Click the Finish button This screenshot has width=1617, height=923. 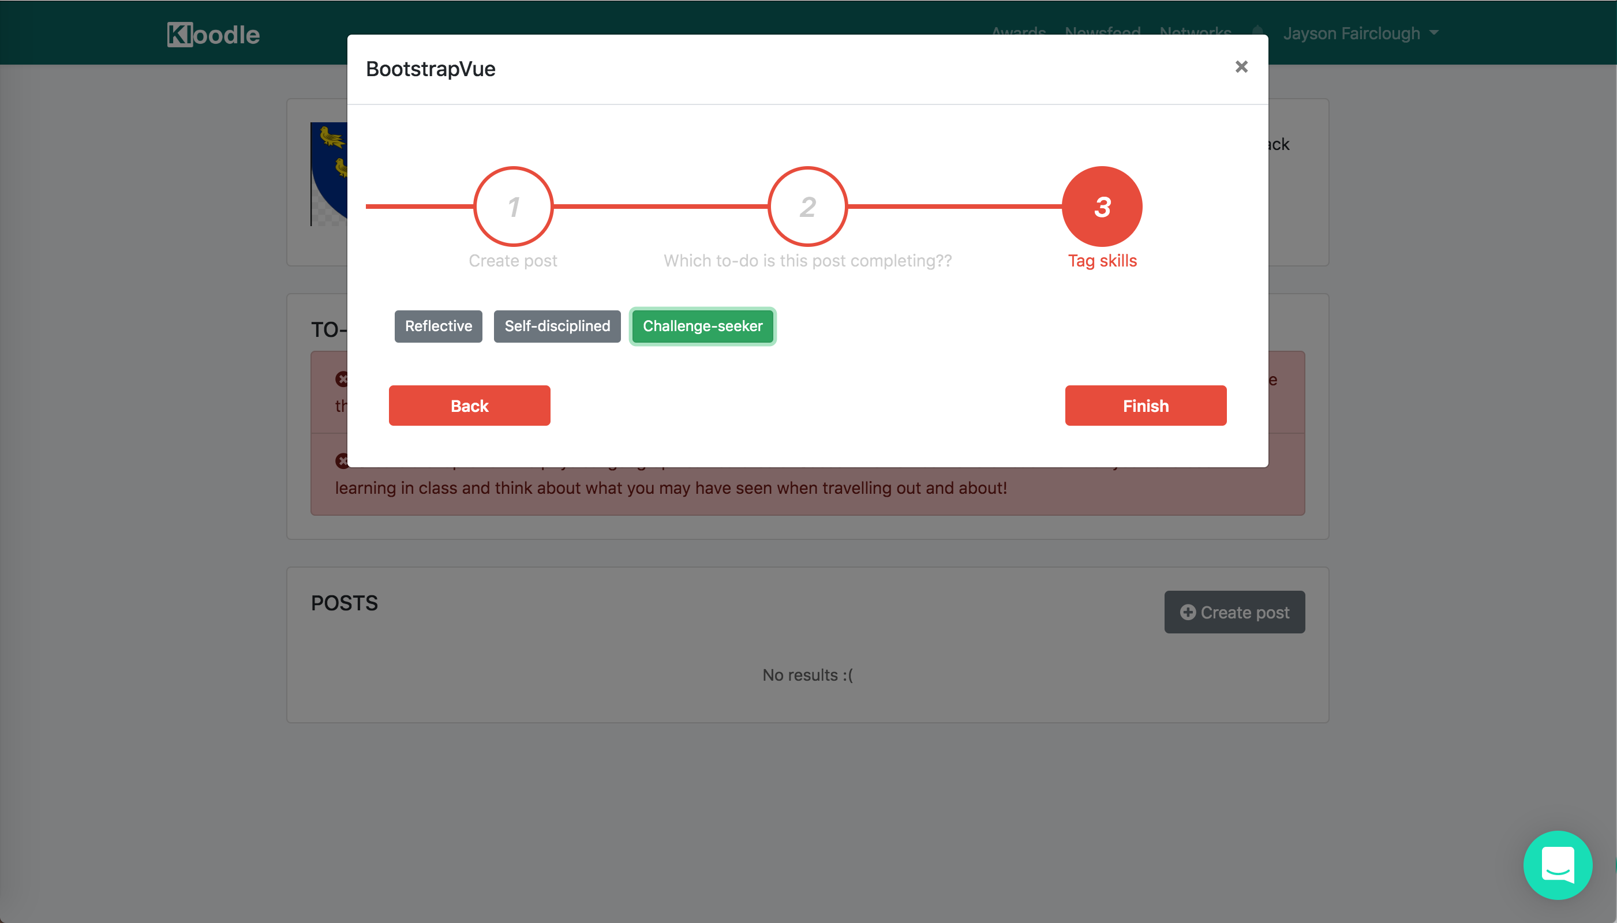[1145, 406]
